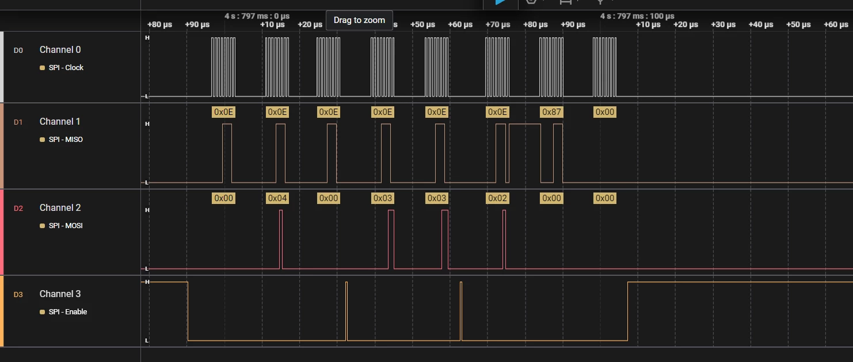Select the Channel 3 name label
The width and height of the screenshot is (853, 362).
click(60, 294)
